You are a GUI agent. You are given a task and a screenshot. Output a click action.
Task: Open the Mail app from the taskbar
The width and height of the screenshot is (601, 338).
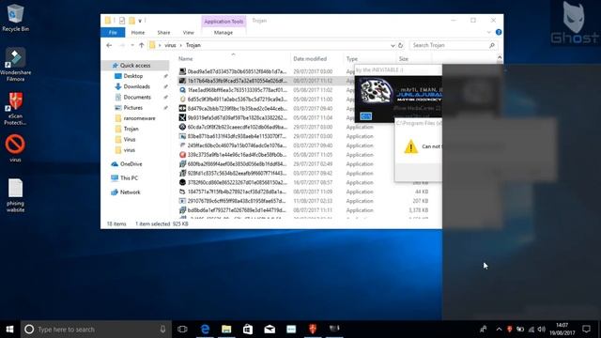[270, 330]
